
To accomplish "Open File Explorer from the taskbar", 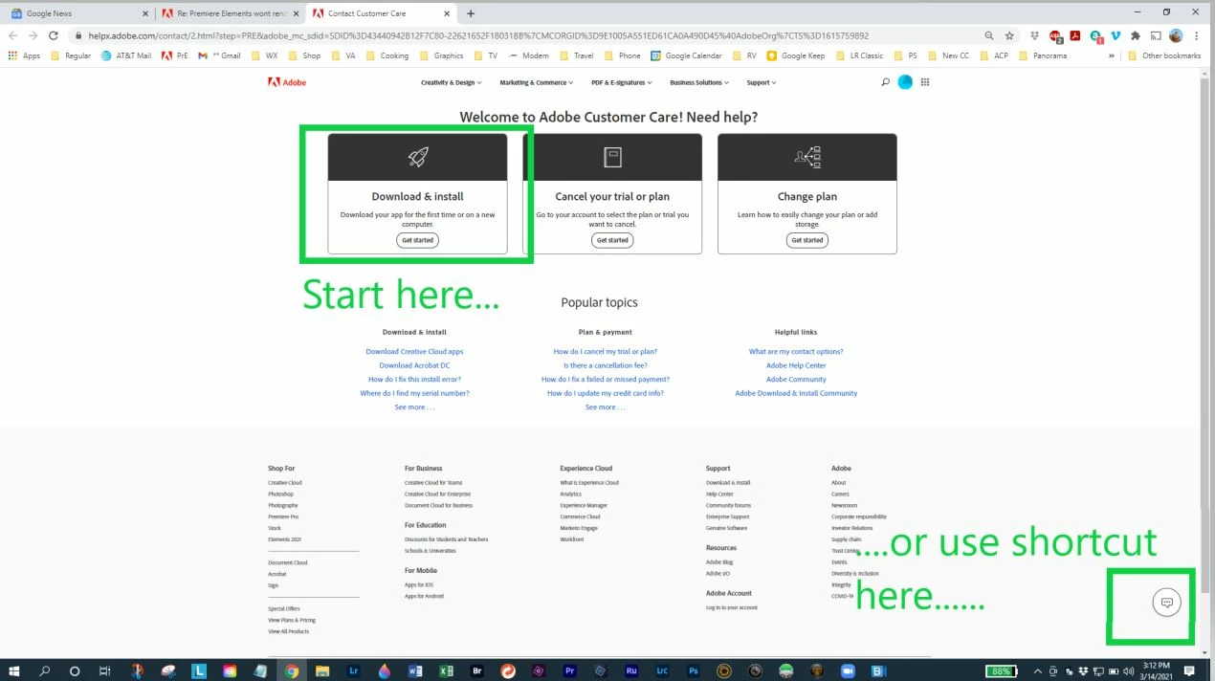I will [322, 671].
